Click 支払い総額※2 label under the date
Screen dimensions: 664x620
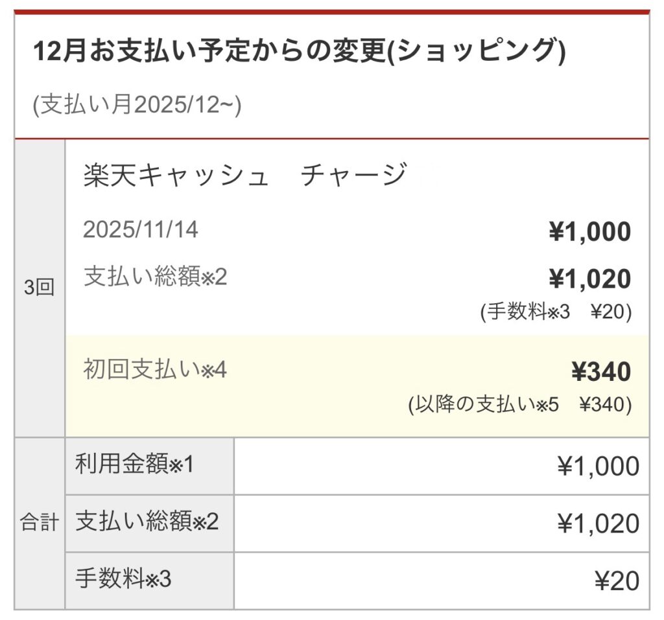point(156,277)
